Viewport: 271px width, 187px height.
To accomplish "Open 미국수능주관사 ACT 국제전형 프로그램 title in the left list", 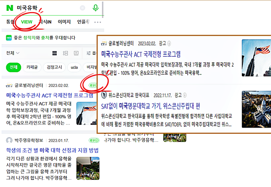I will 50,95.
